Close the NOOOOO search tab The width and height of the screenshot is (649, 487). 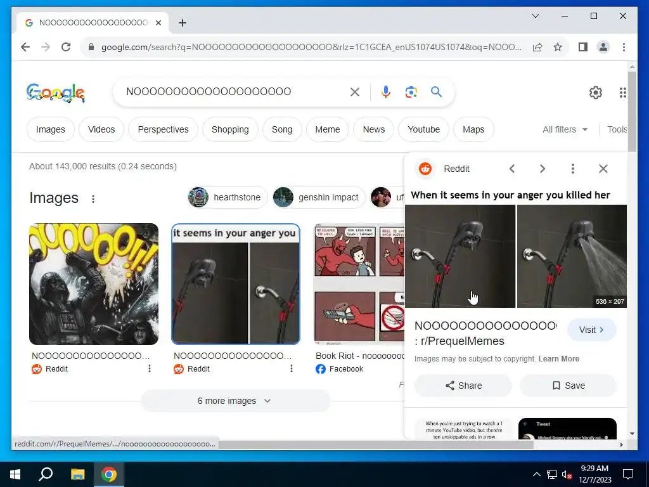(158, 23)
